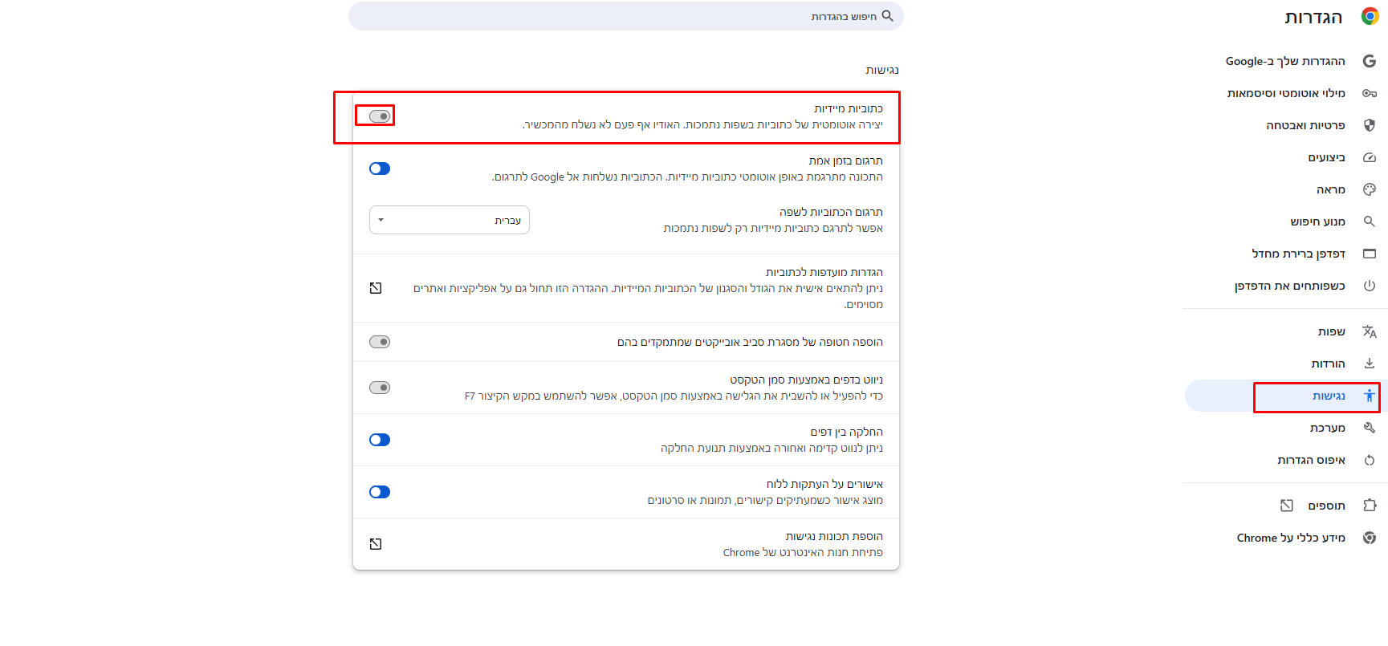Open איפוס הגדרות in the sidebar

point(1311,460)
